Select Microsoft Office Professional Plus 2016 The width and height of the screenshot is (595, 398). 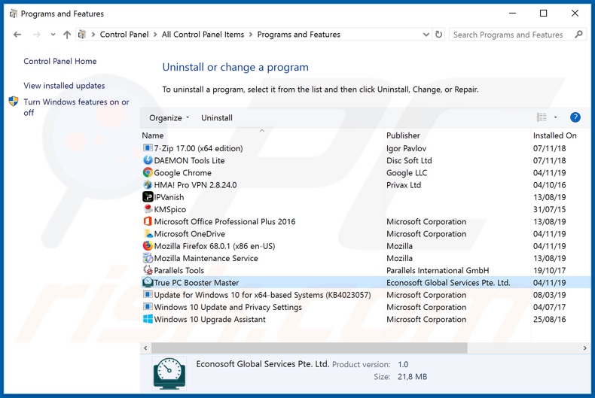tap(366, 221)
